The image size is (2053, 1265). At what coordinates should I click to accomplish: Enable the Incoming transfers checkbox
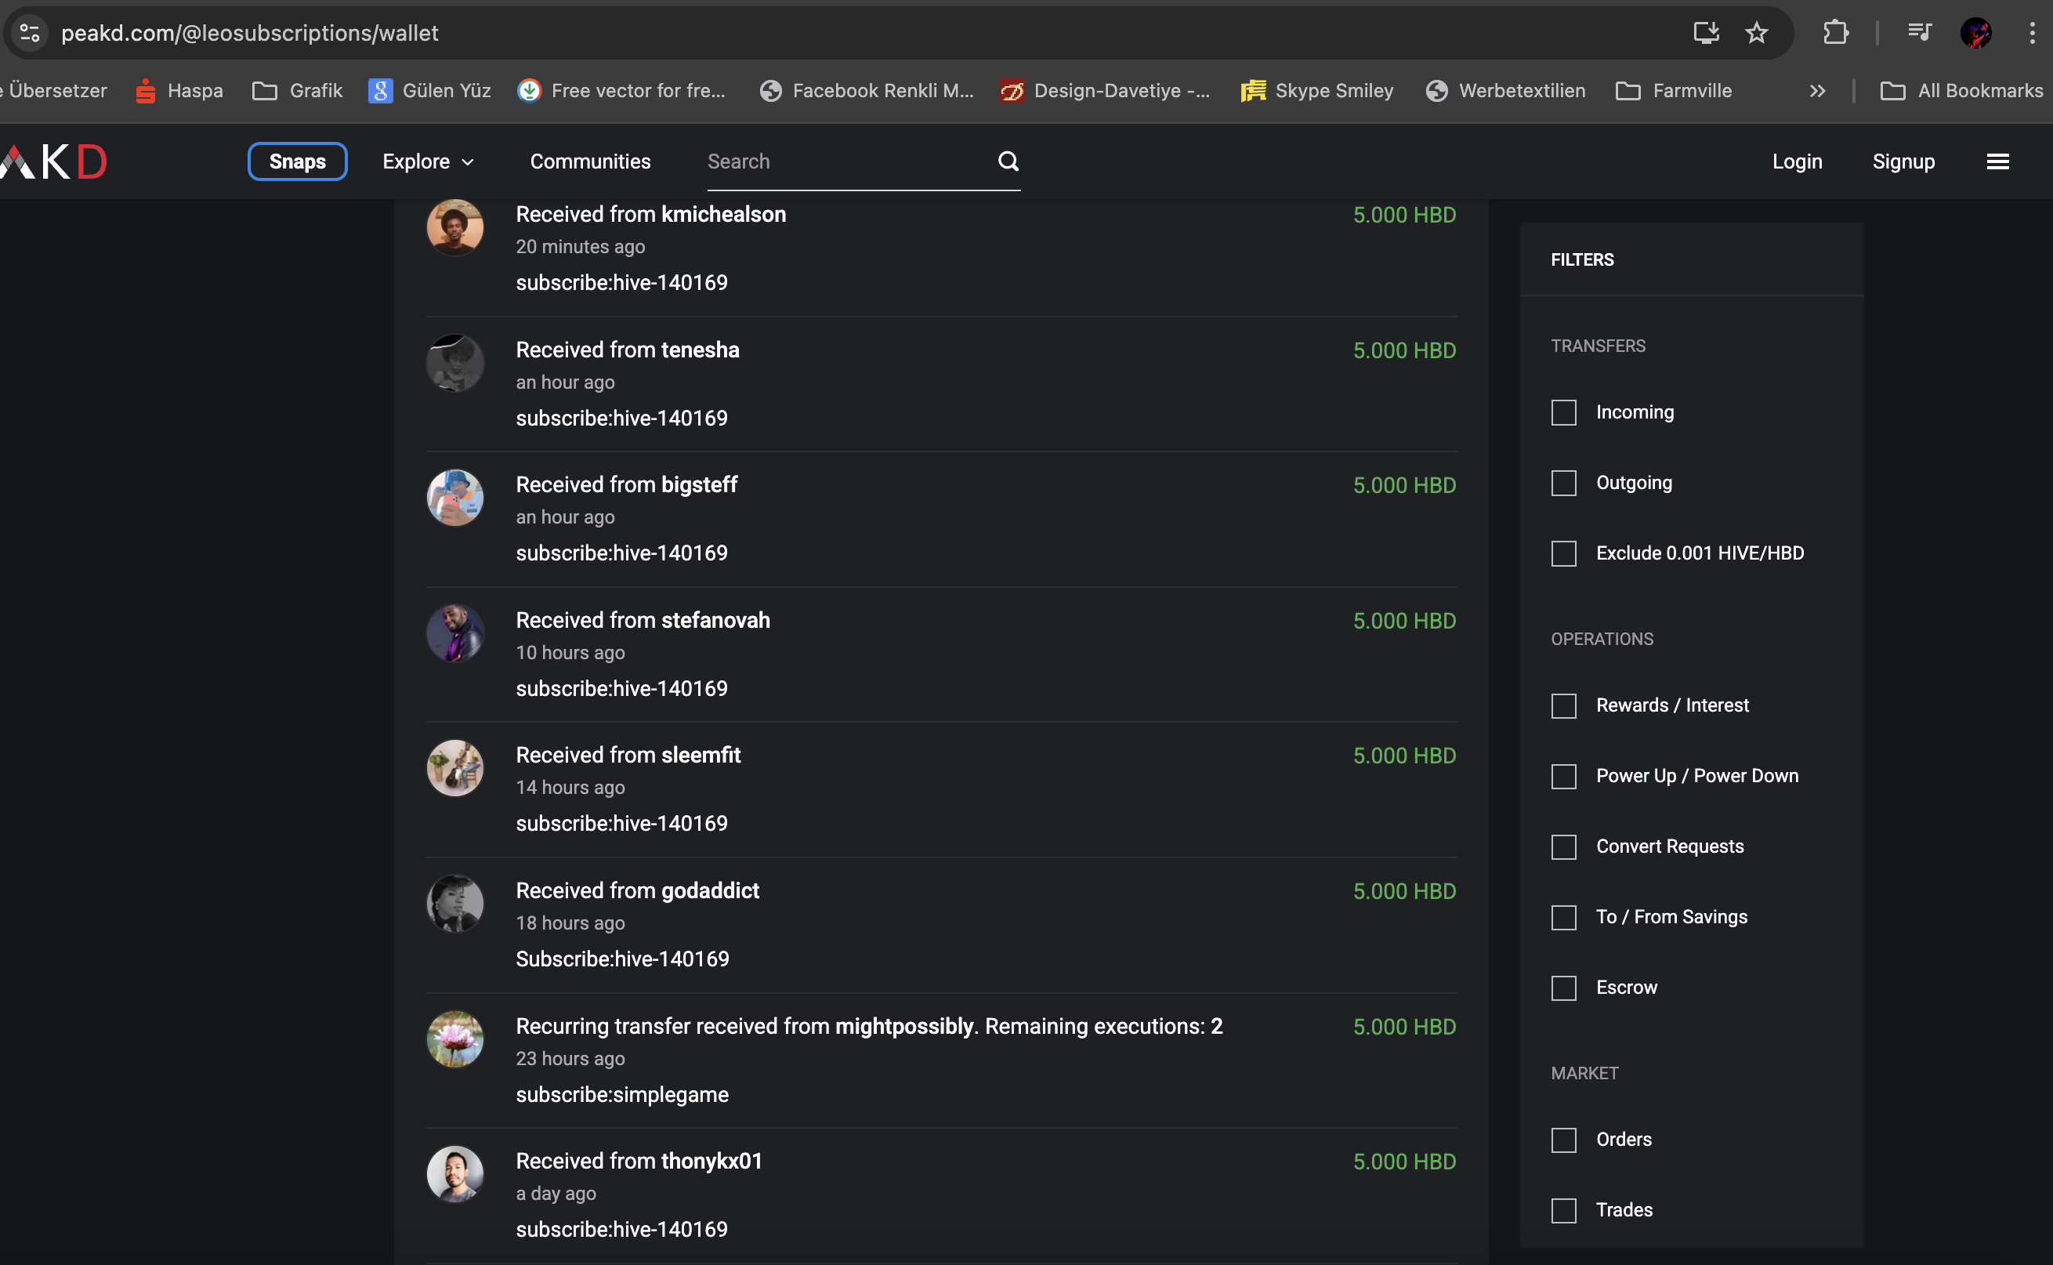1563,412
